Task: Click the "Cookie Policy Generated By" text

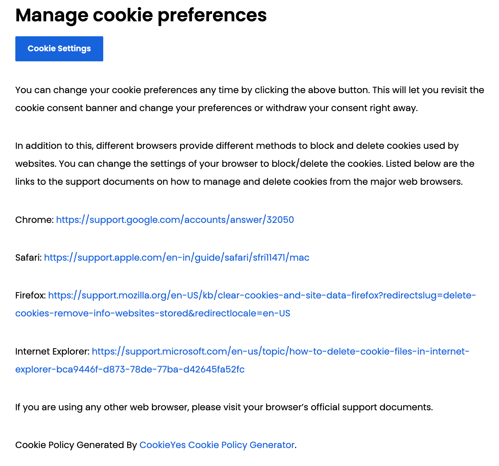Action: [76, 445]
